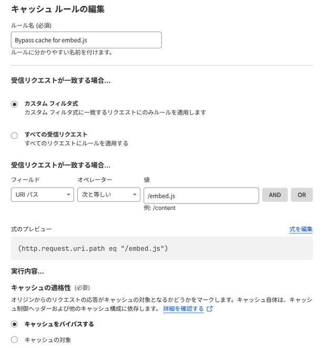This screenshot has height=348, width=323.
Task: Click the すべての受信リクエスト label text
Action: 56,135
